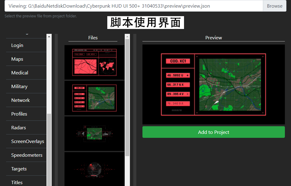Click the Files panel heading

click(93, 38)
